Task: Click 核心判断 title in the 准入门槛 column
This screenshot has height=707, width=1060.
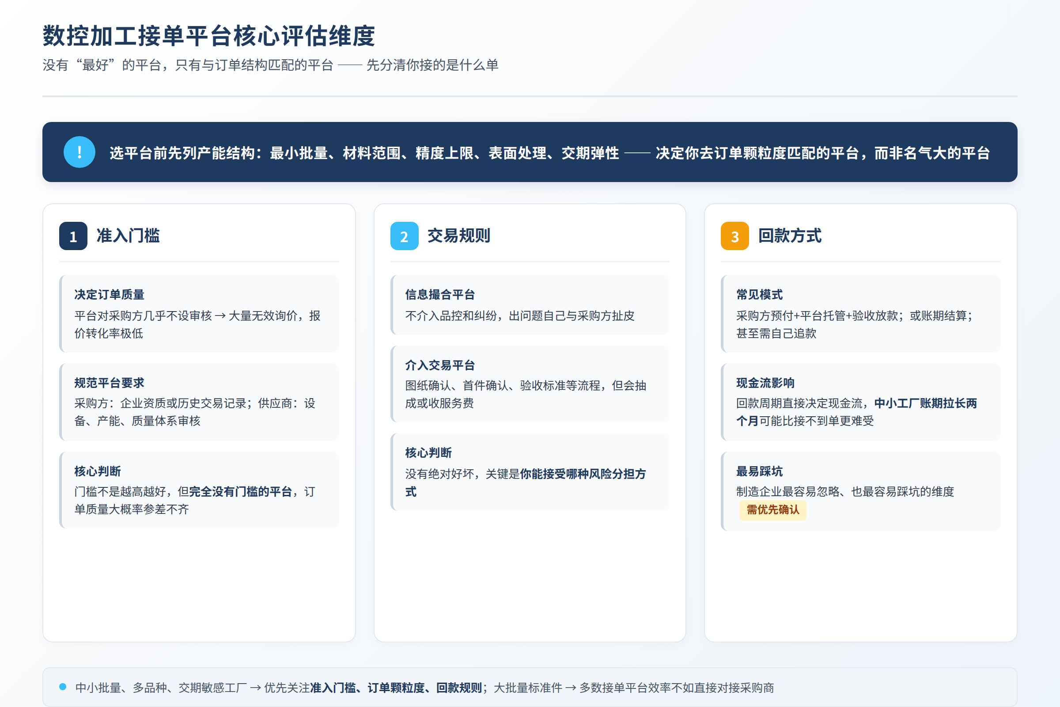Action: pos(97,471)
